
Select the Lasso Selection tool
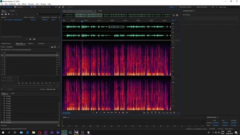click(x=56, y=7)
